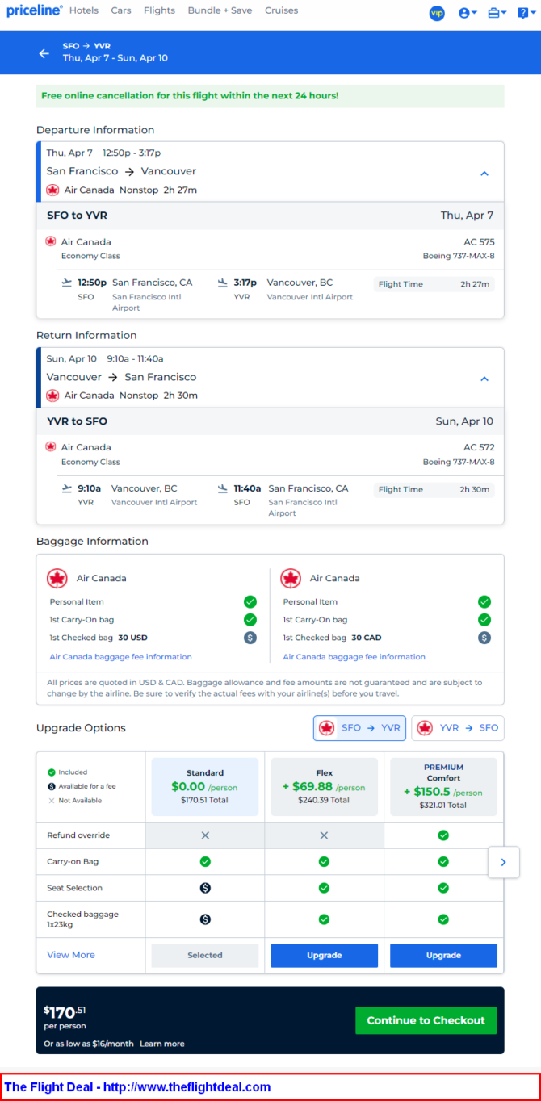The height and width of the screenshot is (1101, 541).
Task: Select YVR → SFO upgrade tab
Action: [x=458, y=728]
